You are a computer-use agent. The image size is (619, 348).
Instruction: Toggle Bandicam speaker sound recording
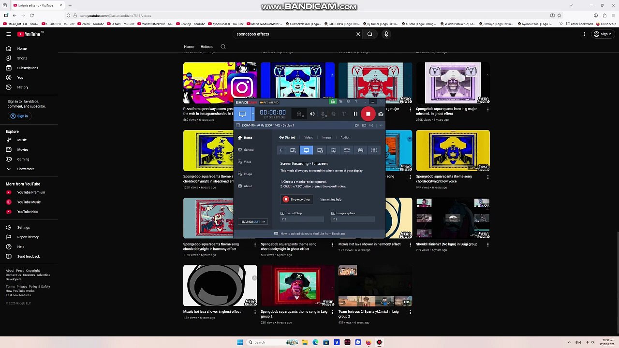pos(312,114)
